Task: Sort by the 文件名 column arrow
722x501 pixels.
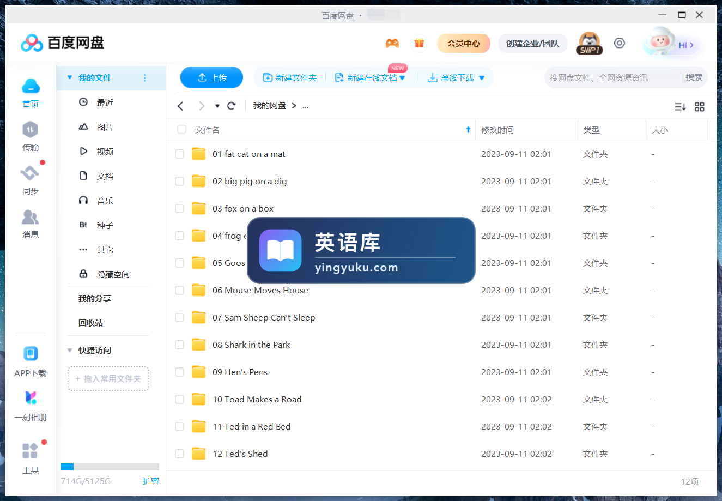Action: point(468,130)
